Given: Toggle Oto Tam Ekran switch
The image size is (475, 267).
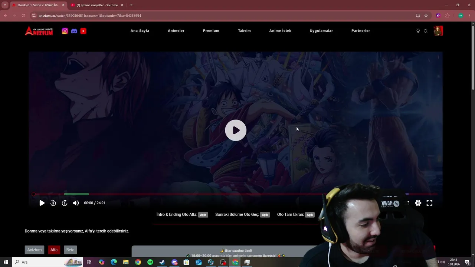Looking at the screenshot, I should (310, 215).
